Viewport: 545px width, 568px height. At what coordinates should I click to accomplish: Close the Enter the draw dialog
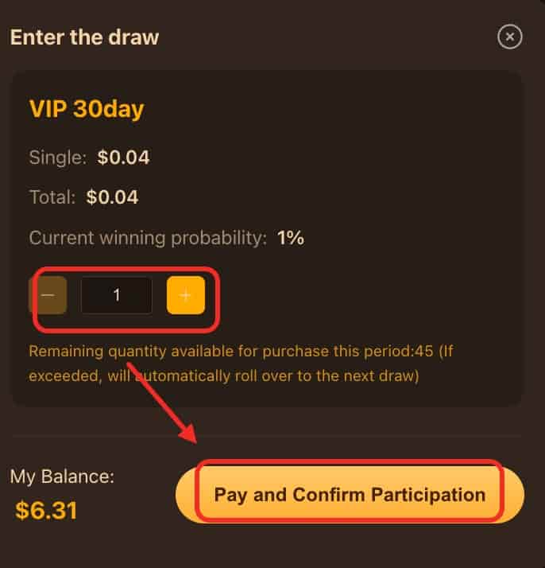click(x=509, y=37)
